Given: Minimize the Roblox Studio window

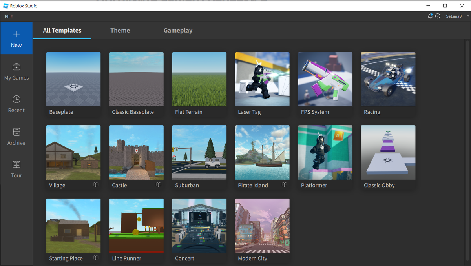Looking at the screenshot, I should pyautogui.click(x=427, y=6).
